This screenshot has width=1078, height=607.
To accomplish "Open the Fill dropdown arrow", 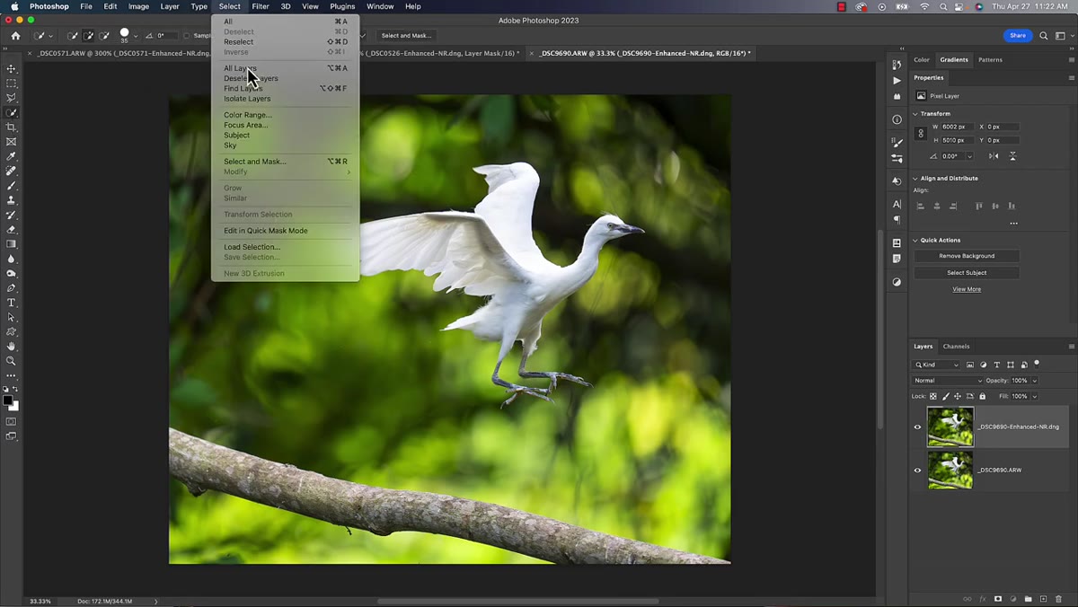I will [x=1034, y=396].
